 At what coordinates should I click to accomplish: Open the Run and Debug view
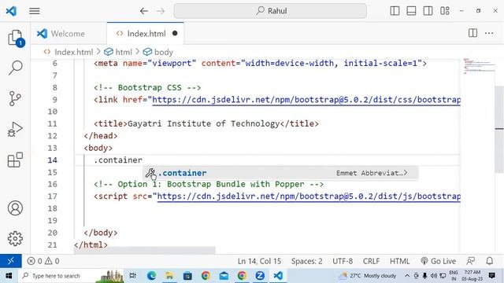click(15, 129)
